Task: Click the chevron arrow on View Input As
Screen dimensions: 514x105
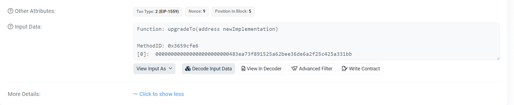Action: pos(171,68)
